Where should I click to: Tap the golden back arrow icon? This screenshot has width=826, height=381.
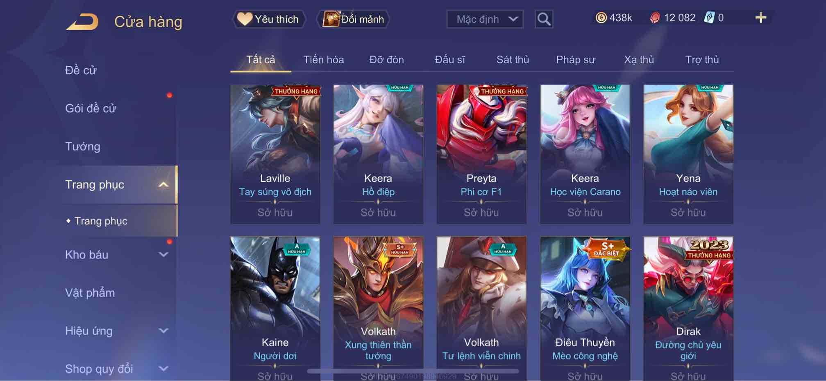click(x=82, y=22)
